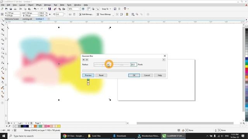
Task: Select the Freehand tool in the toolbox
Action: point(2,39)
